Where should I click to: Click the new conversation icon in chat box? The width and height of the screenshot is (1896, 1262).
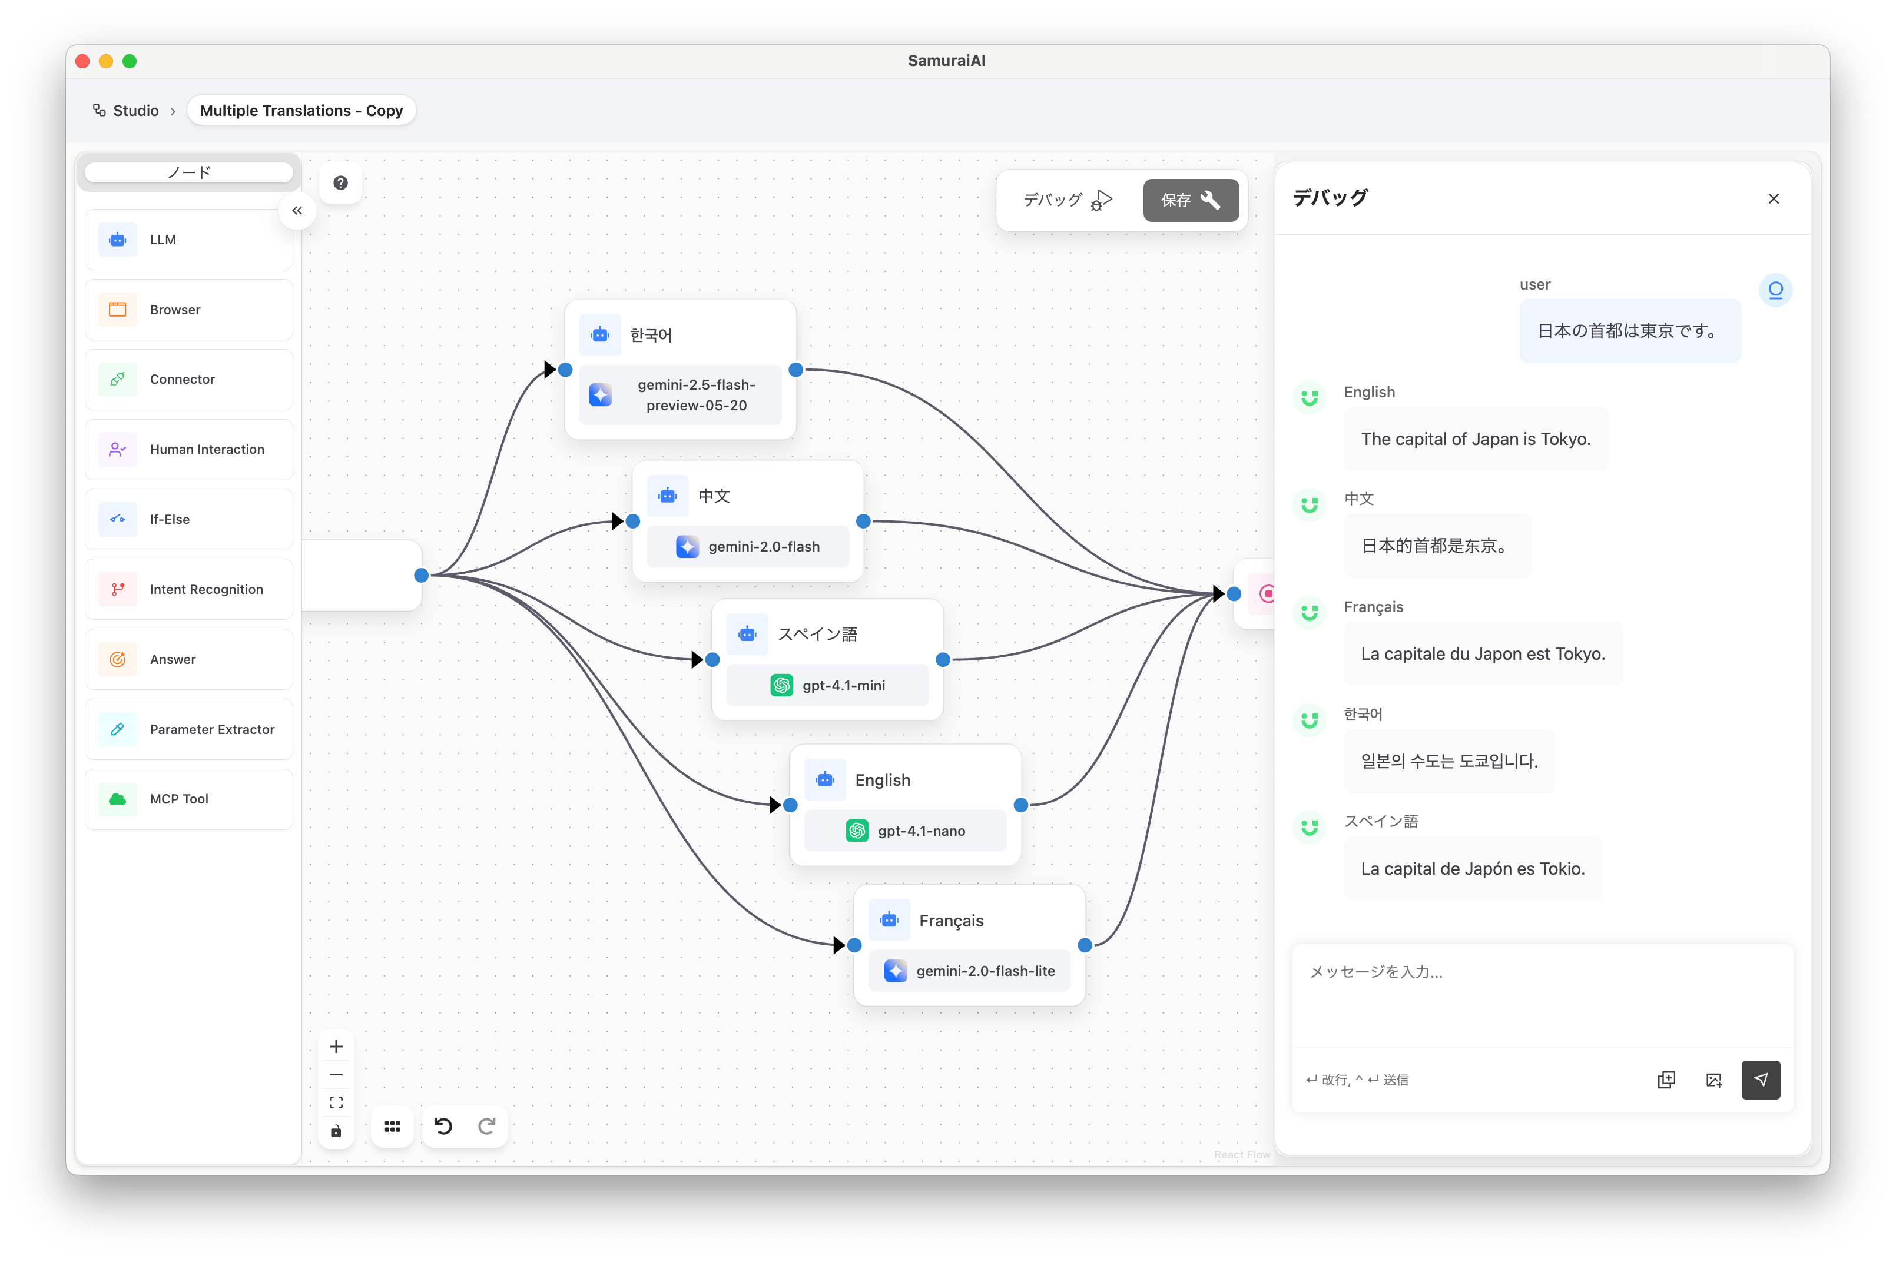coord(1666,1080)
